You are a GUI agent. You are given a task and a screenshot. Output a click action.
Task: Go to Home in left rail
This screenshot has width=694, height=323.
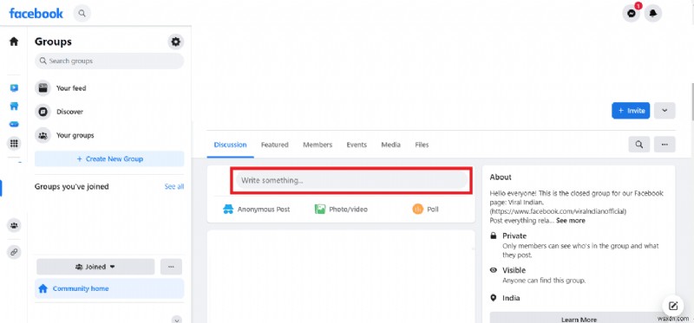click(x=14, y=42)
